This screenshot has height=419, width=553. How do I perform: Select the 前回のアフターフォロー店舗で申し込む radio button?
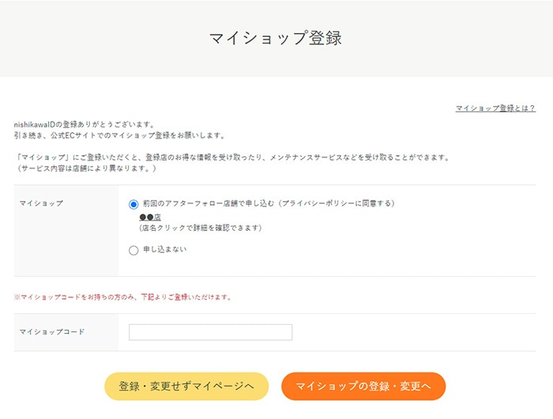click(x=134, y=204)
